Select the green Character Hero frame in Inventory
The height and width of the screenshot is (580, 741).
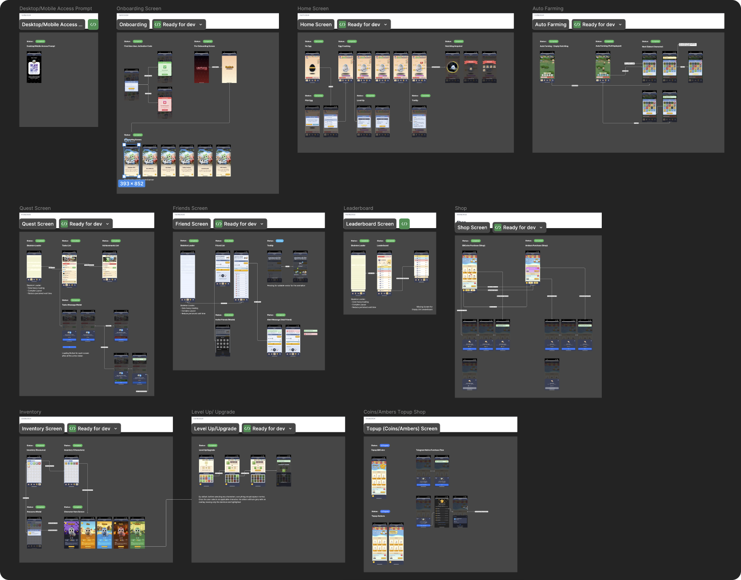click(x=137, y=533)
